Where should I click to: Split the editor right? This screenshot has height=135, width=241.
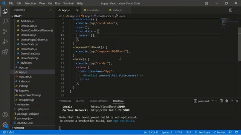(230, 10)
